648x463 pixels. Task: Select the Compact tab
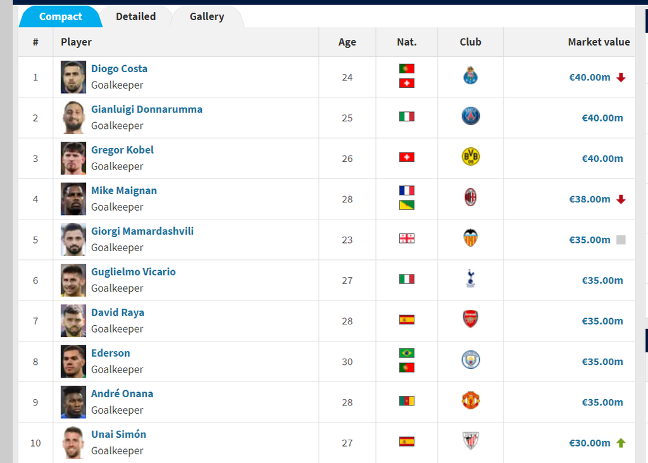coord(61,16)
